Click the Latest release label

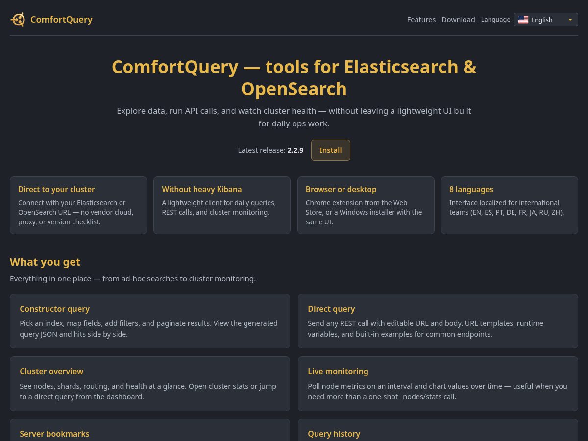(262, 150)
